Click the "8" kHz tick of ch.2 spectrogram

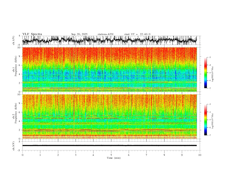click(20, 103)
